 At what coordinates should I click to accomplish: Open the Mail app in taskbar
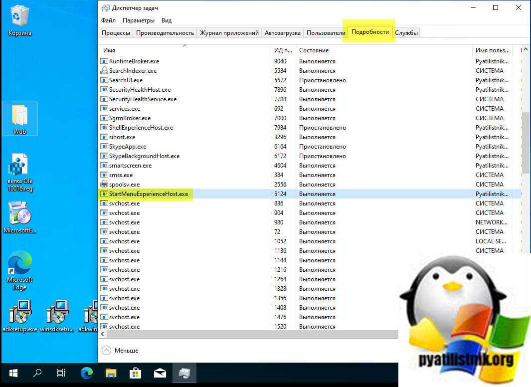(x=160, y=373)
